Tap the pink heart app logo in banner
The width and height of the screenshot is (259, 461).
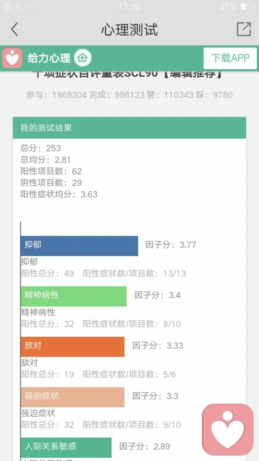click(12, 58)
